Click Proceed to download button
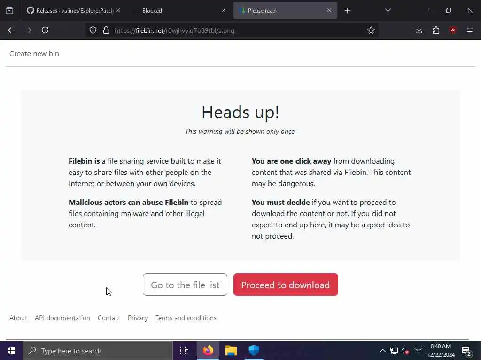This screenshot has width=481, height=360. 286,285
